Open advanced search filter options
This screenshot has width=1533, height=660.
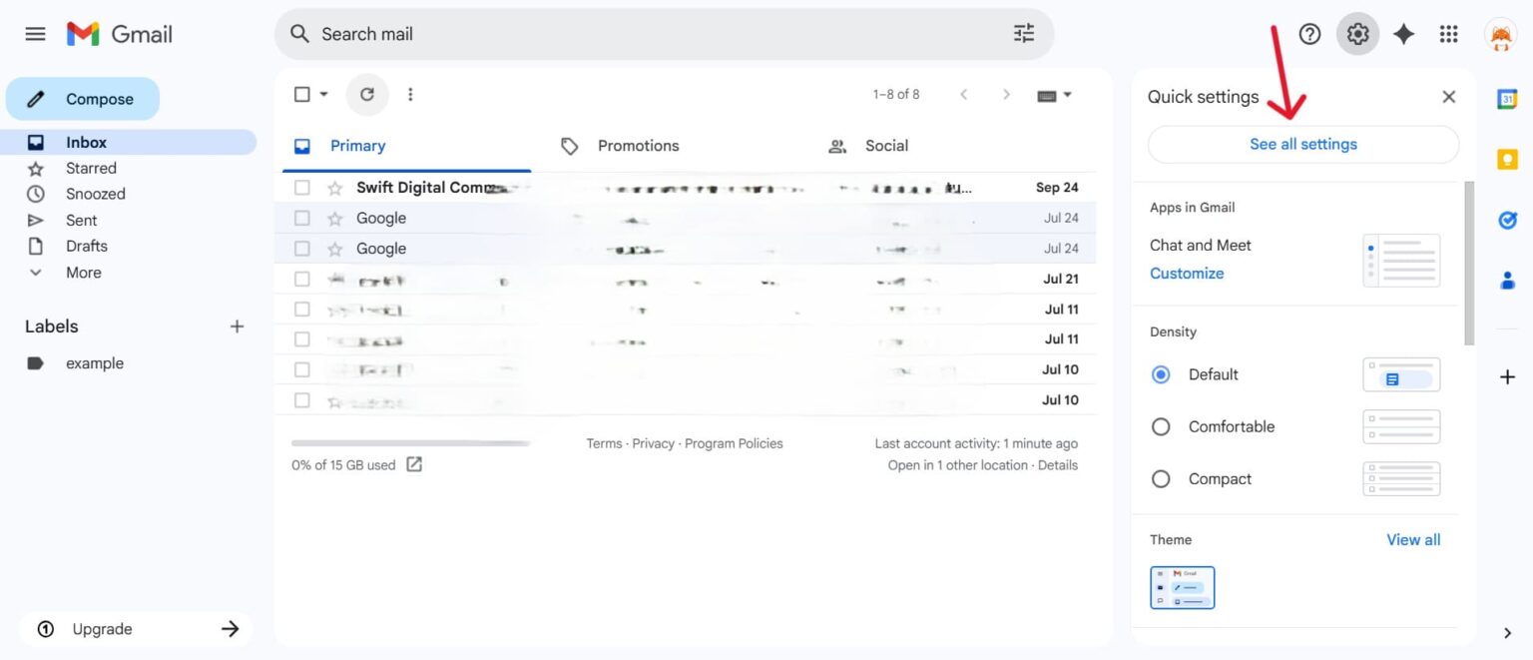1022,33
